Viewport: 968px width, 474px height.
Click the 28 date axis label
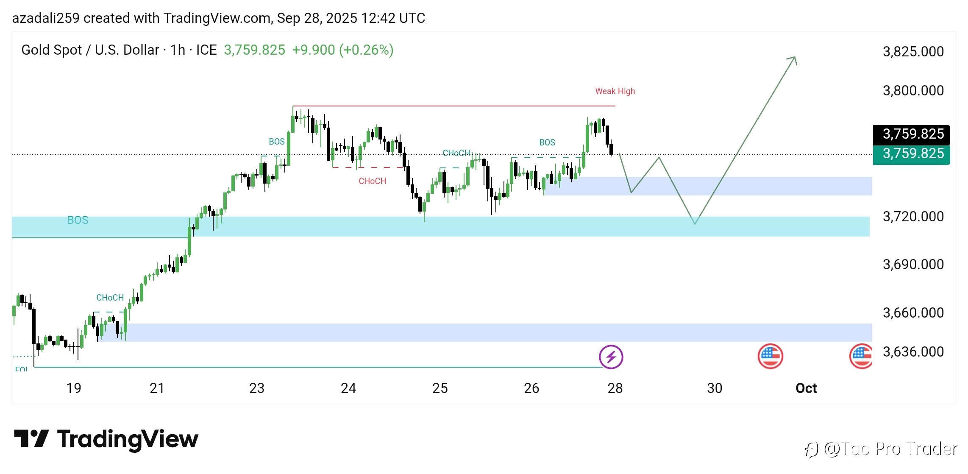(x=615, y=388)
